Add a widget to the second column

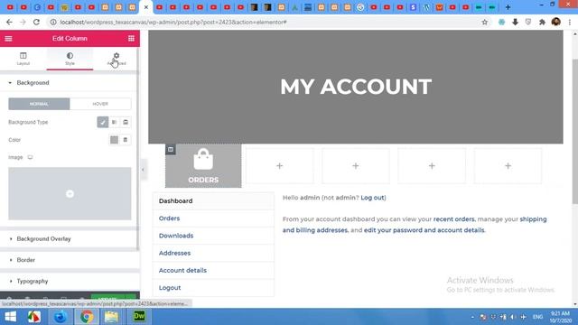click(279, 166)
